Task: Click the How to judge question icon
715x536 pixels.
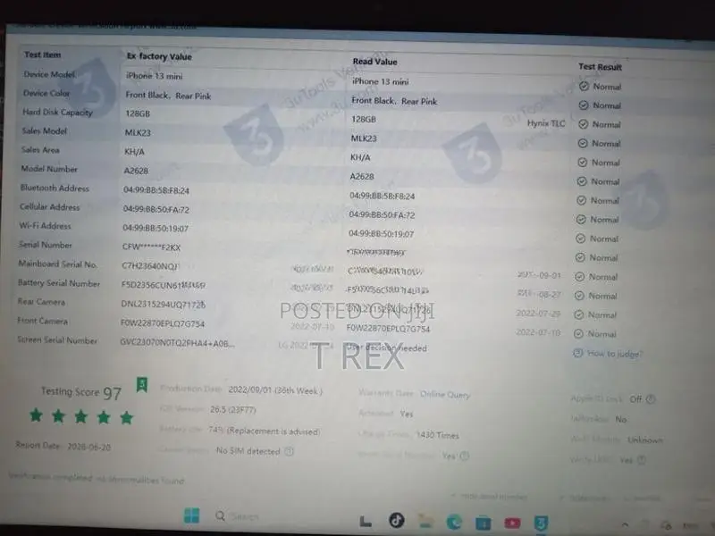Action: (x=577, y=353)
